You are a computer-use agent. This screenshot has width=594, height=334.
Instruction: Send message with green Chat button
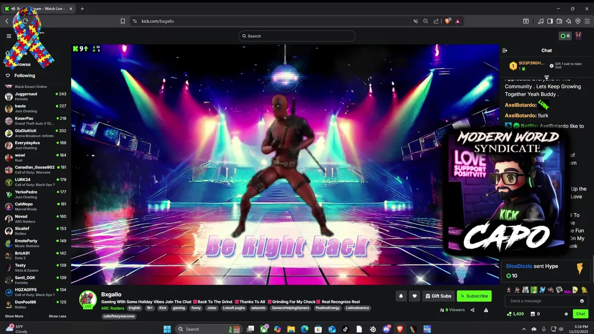[x=581, y=314]
